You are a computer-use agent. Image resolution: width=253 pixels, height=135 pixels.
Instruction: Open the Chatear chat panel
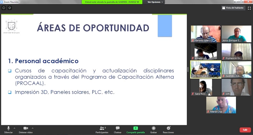pyautogui.click(x=118, y=128)
